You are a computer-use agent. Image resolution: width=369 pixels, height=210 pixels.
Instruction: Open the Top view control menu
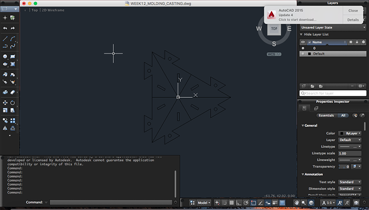coord(35,10)
